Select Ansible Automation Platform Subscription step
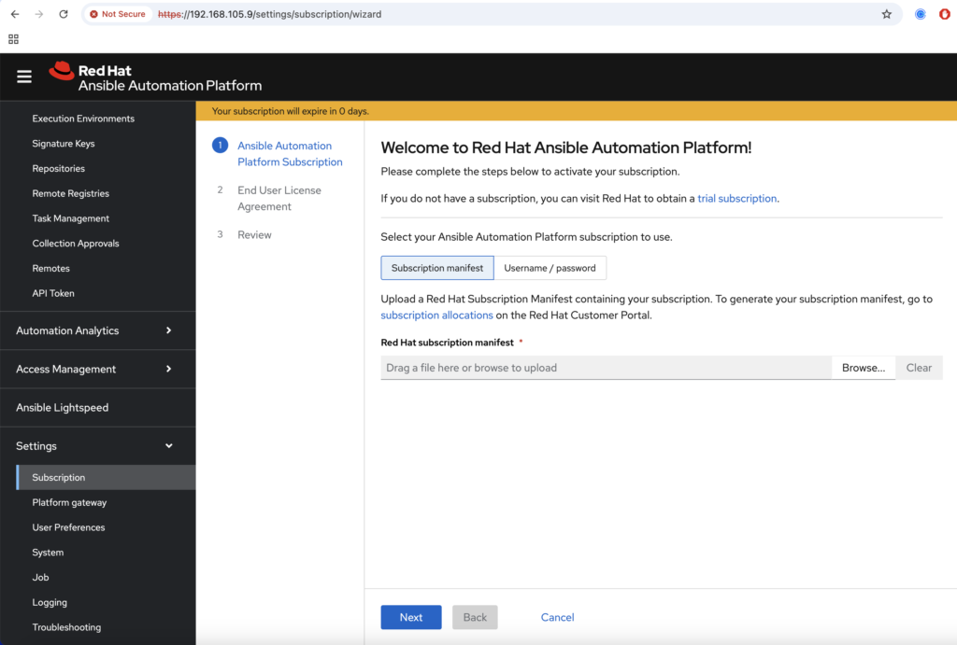 [x=290, y=154]
